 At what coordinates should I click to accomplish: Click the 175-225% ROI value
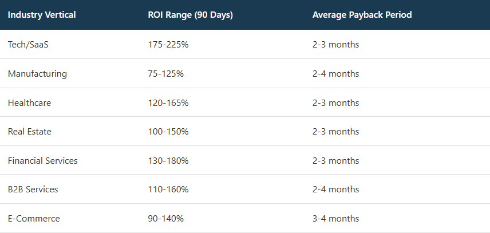(168, 45)
